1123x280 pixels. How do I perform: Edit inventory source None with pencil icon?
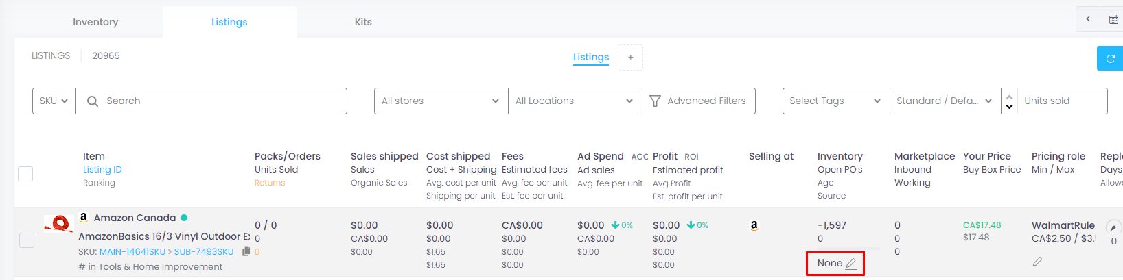point(851,264)
